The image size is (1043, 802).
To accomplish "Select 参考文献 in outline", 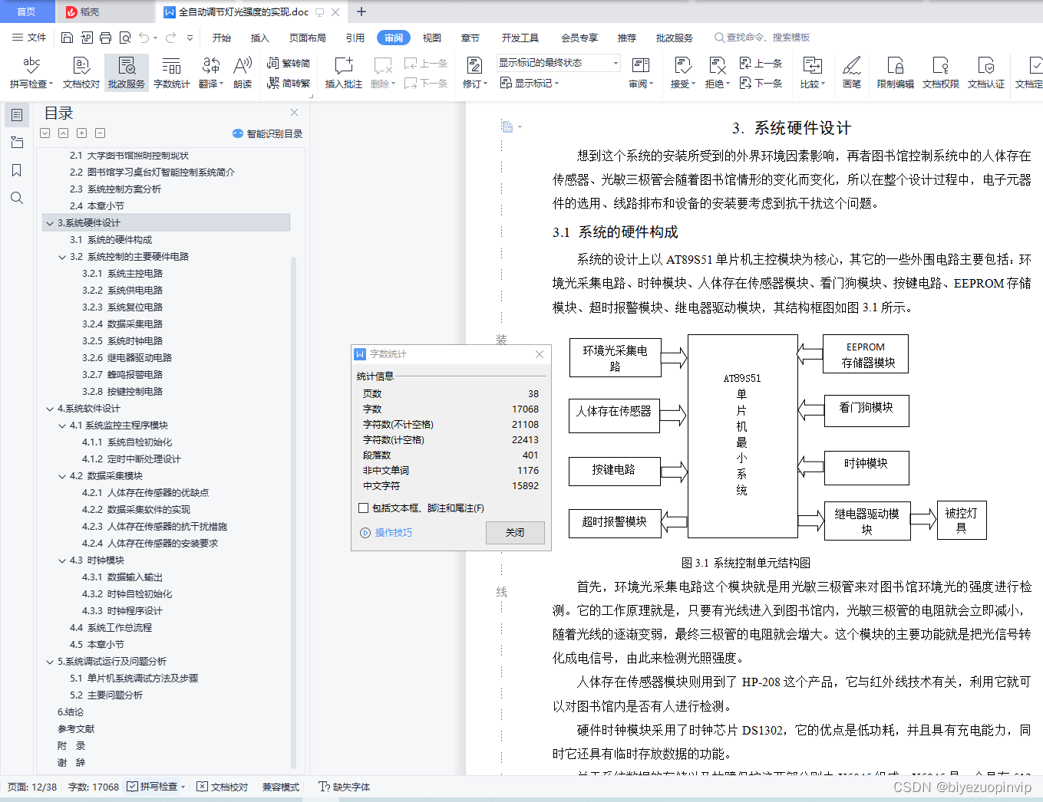I will (x=76, y=729).
